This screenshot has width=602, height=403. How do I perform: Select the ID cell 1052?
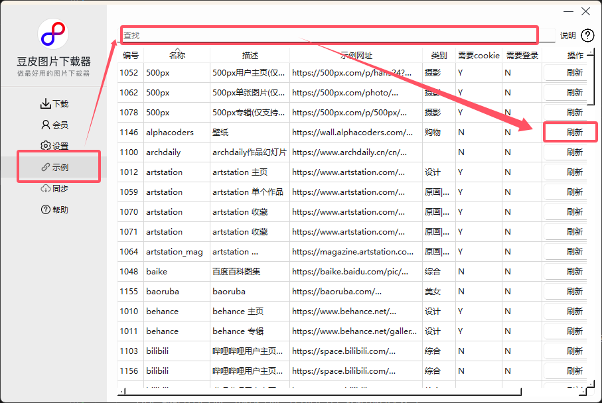131,73
